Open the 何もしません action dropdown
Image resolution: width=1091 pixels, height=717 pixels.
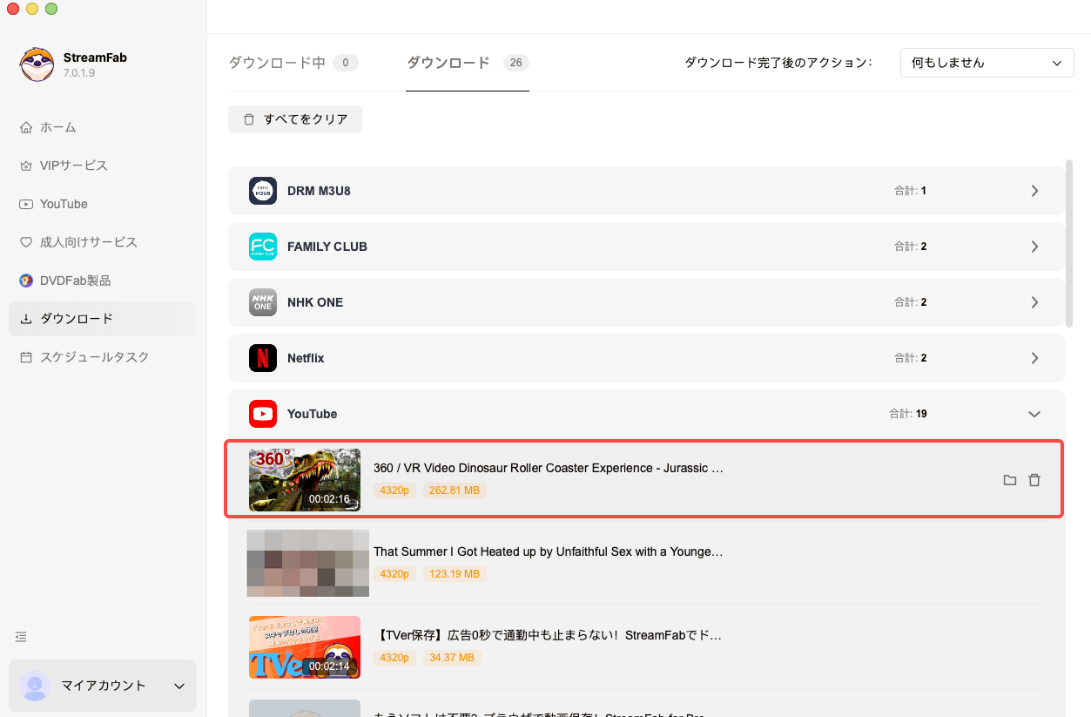coord(987,63)
